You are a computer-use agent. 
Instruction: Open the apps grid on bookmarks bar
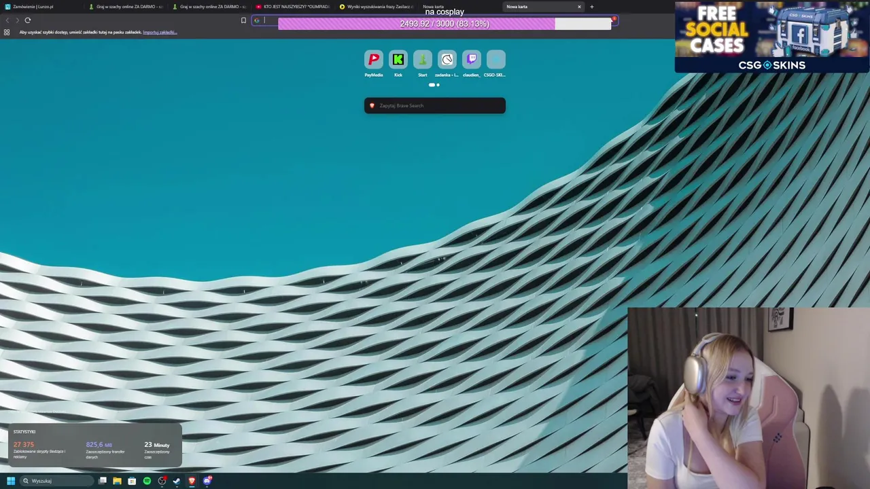tap(7, 32)
